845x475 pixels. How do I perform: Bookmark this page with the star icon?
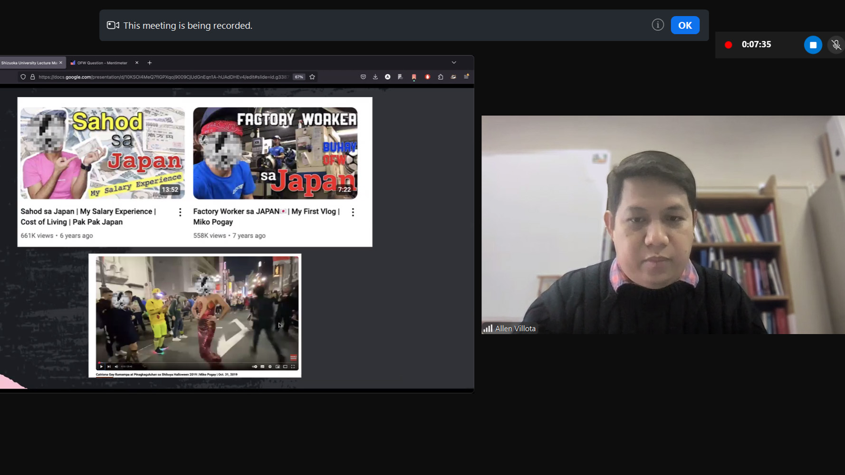point(312,77)
